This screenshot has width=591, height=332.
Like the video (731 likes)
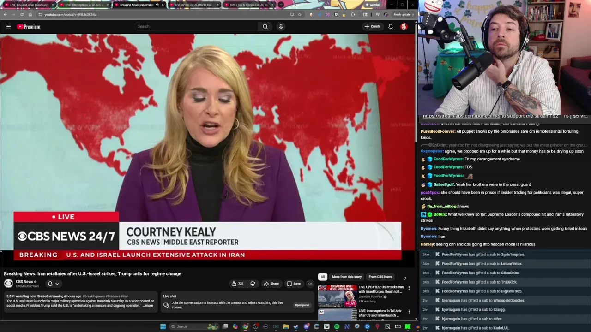click(237, 284)
